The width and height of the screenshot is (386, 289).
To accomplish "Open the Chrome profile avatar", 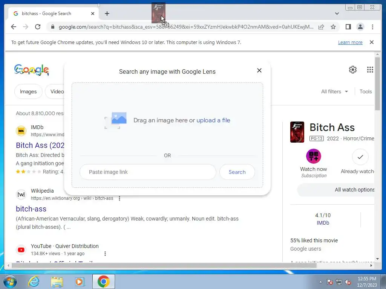I will tap(360, 27).
